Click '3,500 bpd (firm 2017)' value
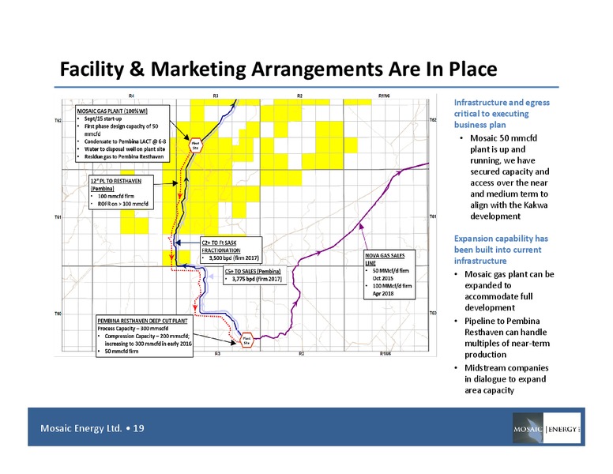 [234, 258]
